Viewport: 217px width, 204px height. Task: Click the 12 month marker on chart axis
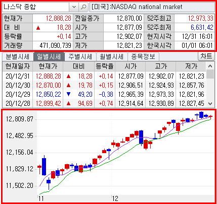(x=115, y=199)
